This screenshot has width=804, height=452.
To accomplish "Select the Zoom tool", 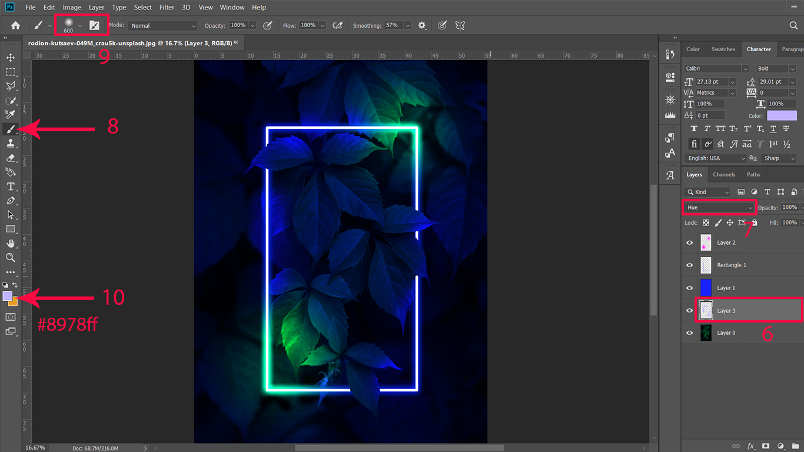I will pyautogui.click(x=11, y=258).
